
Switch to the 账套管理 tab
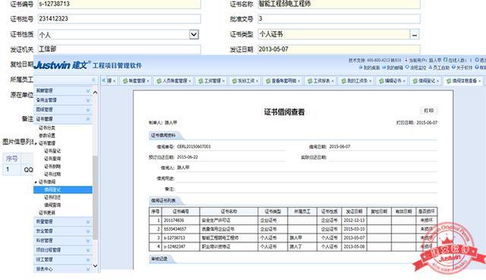coord(137,81)
